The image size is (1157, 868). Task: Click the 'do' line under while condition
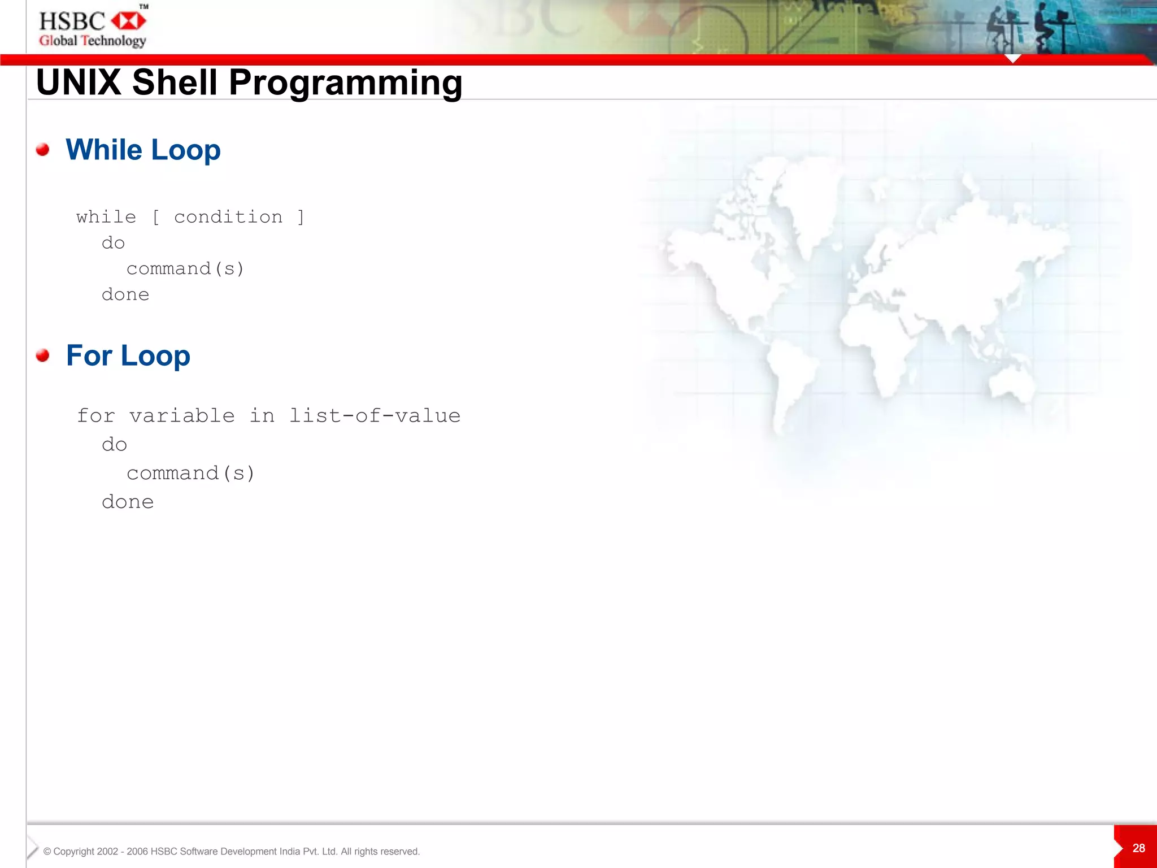coord(113,243)
